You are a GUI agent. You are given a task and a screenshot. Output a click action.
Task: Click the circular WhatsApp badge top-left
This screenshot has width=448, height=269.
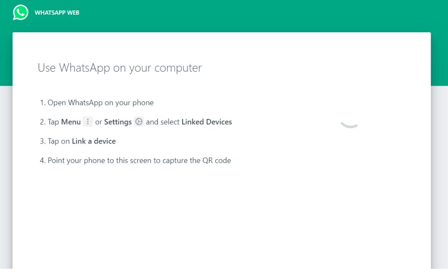20,12
